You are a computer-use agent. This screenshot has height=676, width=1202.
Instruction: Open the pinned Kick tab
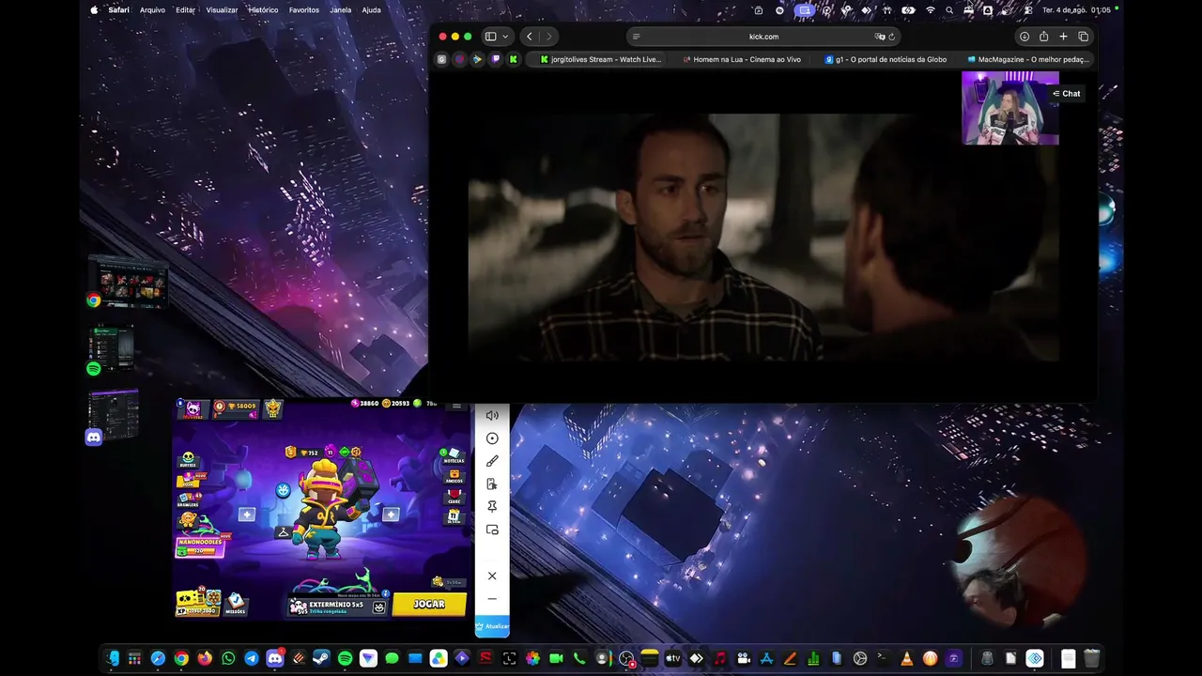(514, 59)
